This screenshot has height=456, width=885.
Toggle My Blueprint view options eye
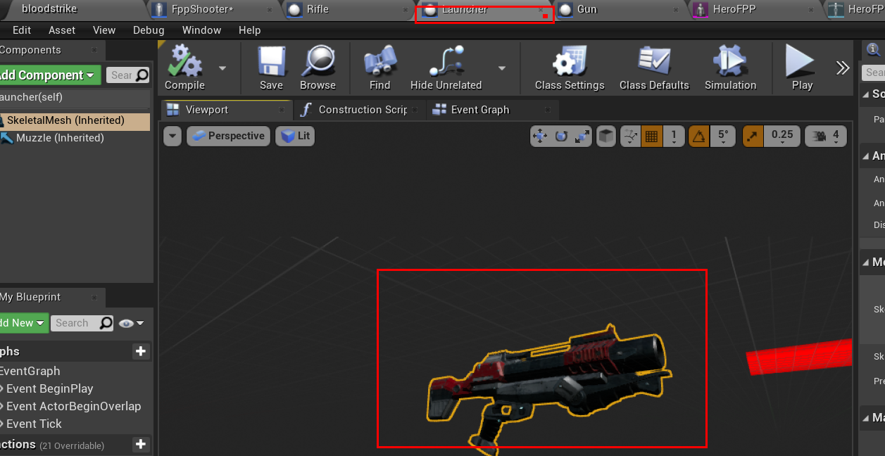(131, 323)
